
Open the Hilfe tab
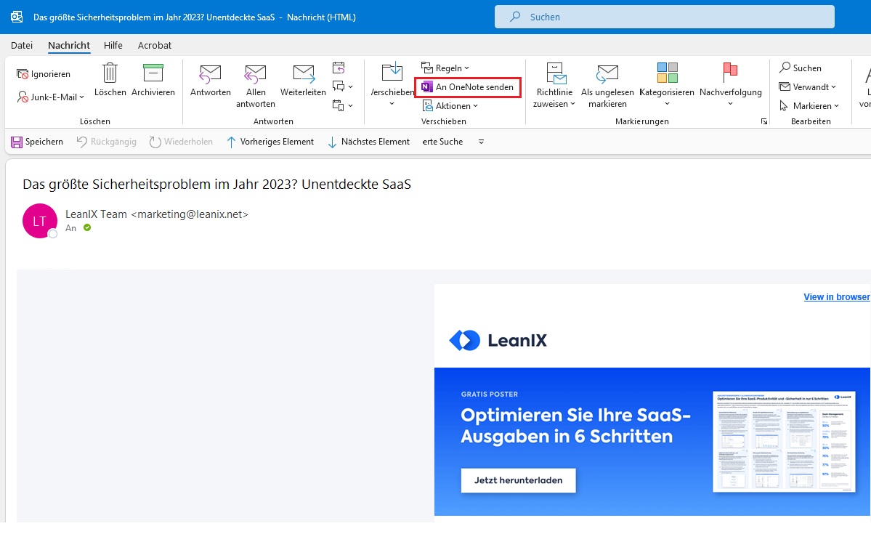(113, 46)
